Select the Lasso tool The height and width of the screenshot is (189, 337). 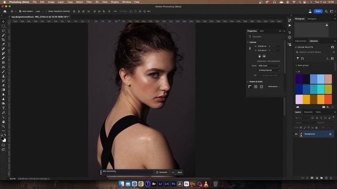point(3,30)
